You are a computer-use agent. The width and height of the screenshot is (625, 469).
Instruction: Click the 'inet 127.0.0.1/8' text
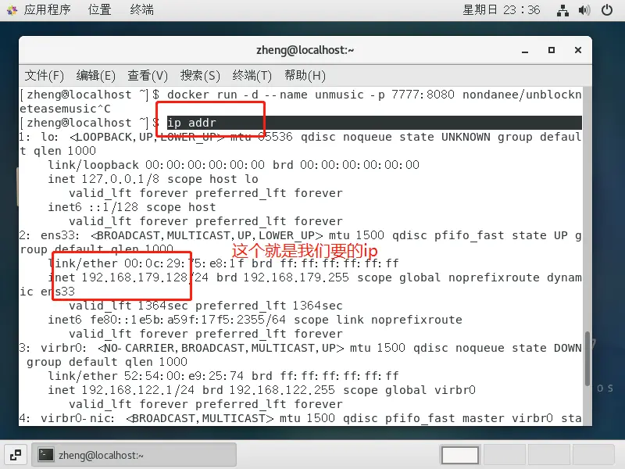pos(104,179)
